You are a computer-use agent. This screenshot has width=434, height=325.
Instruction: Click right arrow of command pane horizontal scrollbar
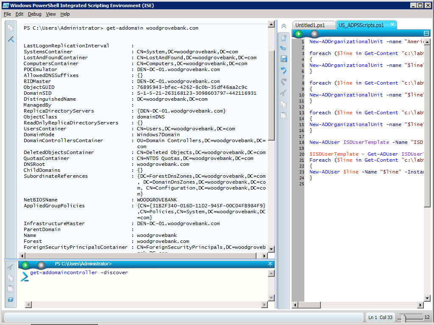point(264,305)
